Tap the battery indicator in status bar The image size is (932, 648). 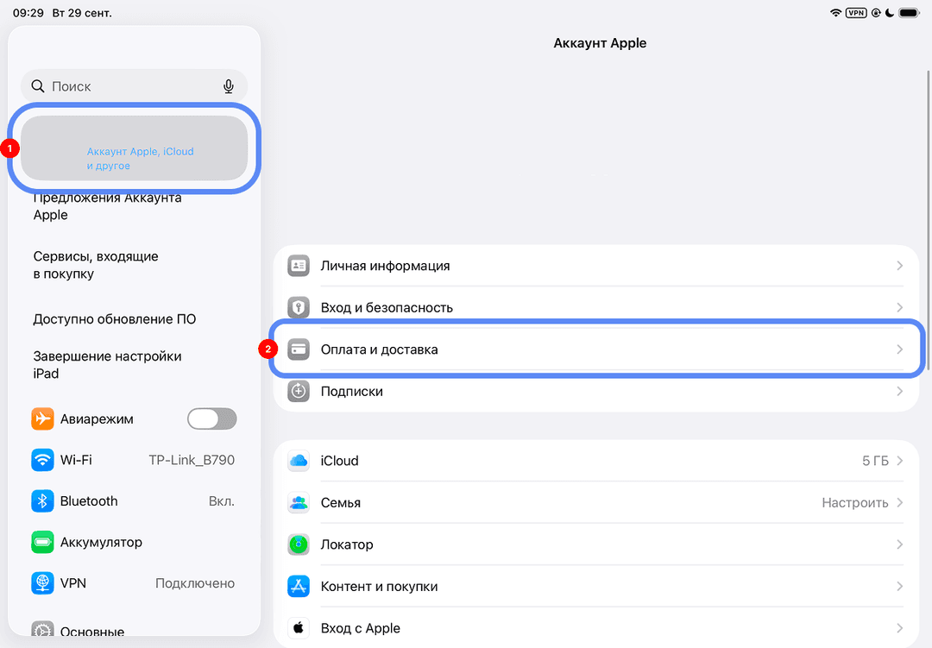(910, 13)
